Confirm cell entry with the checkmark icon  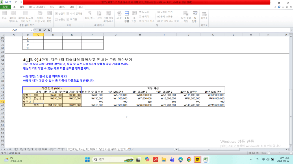coord(44,30)
